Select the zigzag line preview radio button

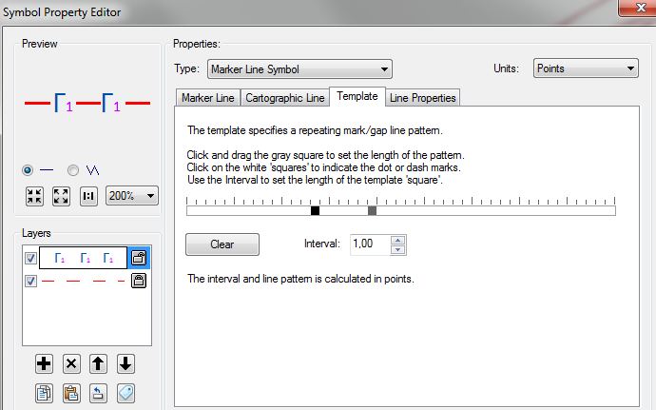(x=73, y=170)
